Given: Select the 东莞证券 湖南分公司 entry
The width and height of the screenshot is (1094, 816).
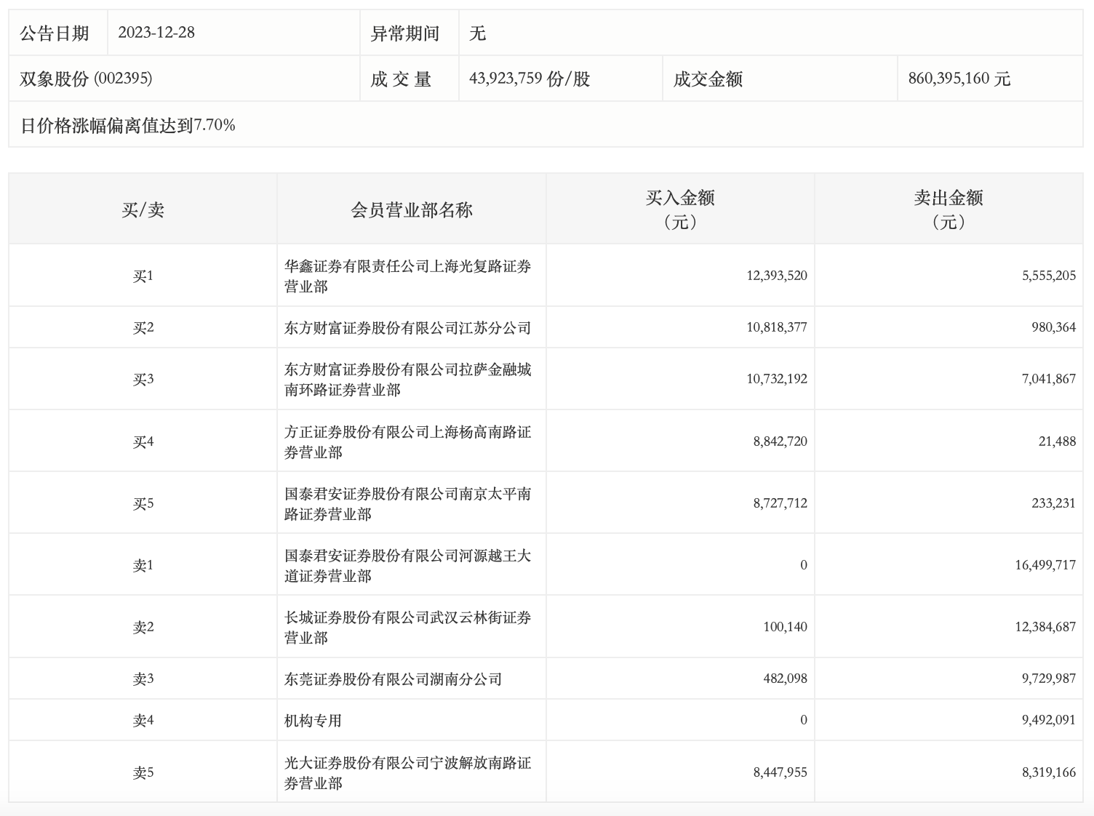Looking at the screenshot, I should tap(393, 679).
